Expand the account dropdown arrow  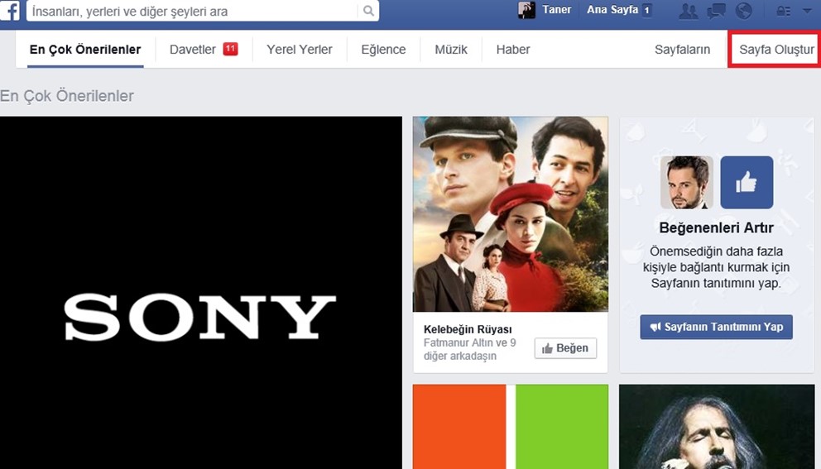807,11
